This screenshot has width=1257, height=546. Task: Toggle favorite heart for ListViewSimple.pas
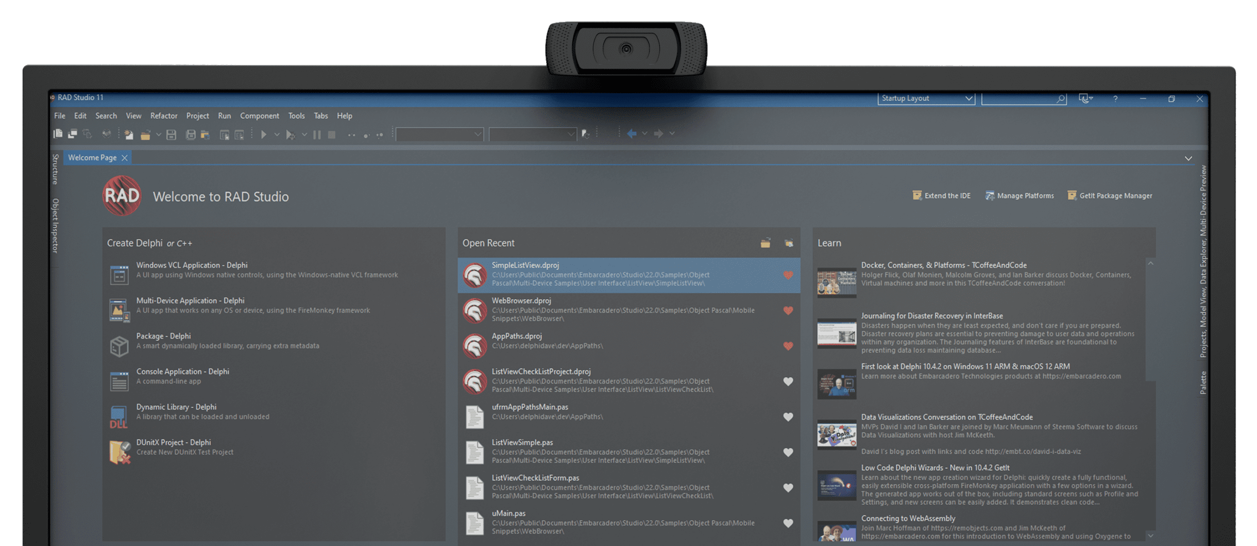[x=788, y=453]
